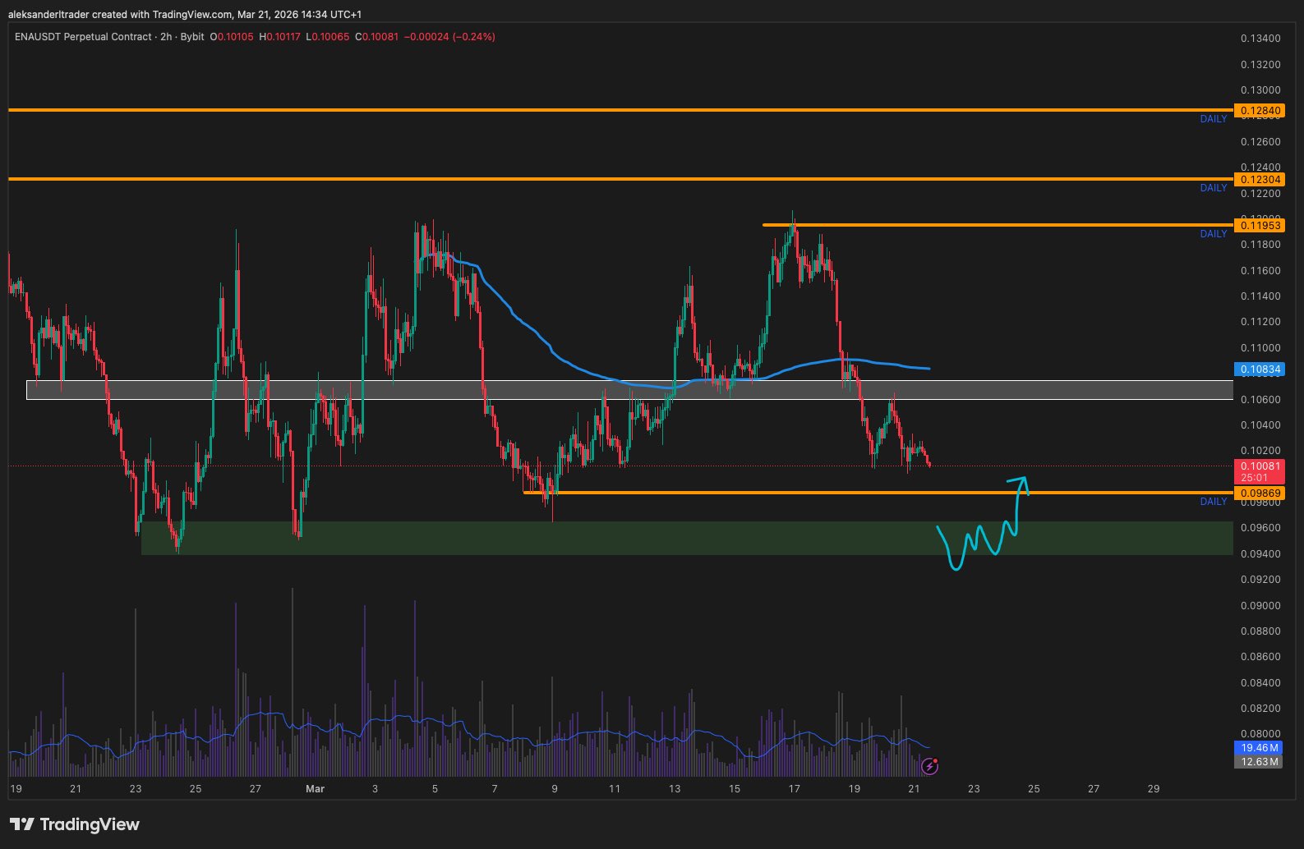Screen dimensions: 1304x849
Task: Click the 0.13400 price axis value
Action: (1260, 39)
